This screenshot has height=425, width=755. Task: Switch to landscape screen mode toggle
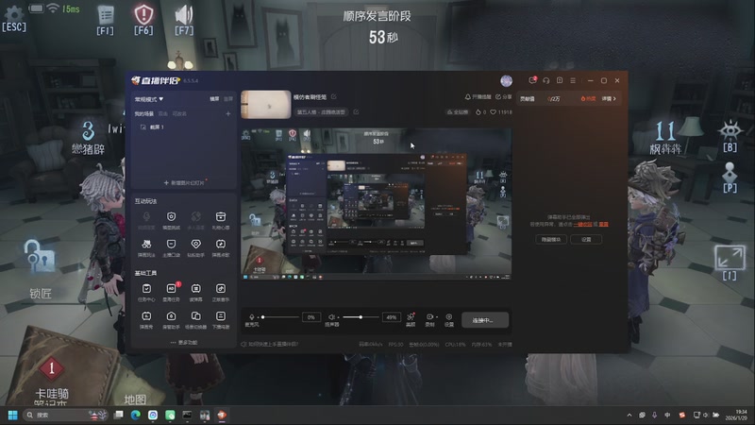pyautogui.click(x=214, y=99)
